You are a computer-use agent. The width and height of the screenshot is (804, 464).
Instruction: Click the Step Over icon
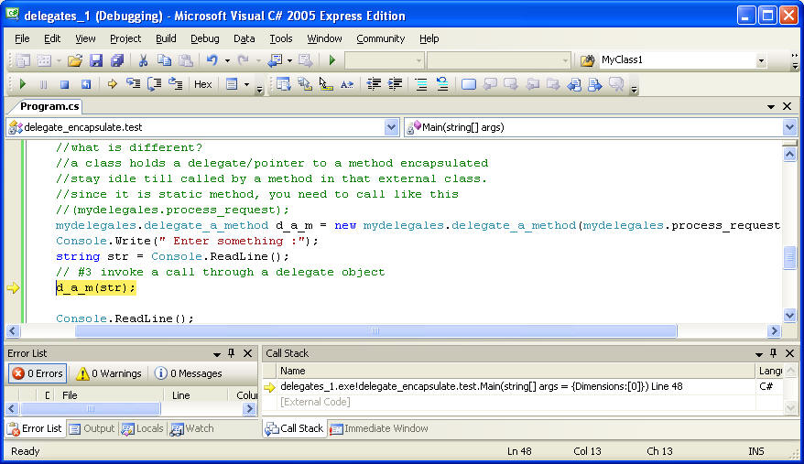pos(154,84)
